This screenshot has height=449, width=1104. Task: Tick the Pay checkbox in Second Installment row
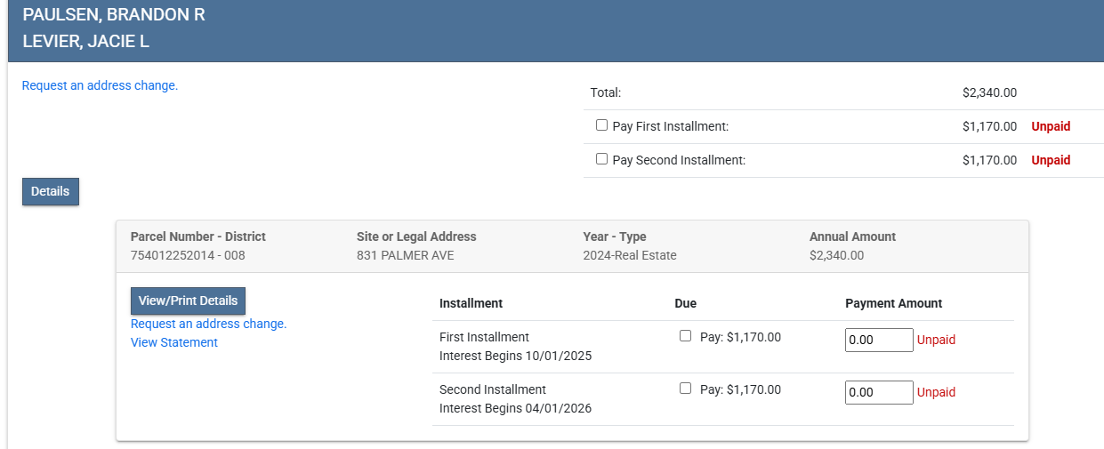(x=685, y=389)
